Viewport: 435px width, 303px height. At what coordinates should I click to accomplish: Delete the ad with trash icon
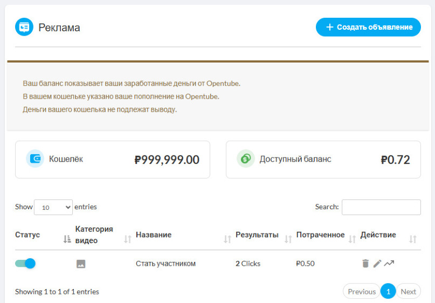365,264
